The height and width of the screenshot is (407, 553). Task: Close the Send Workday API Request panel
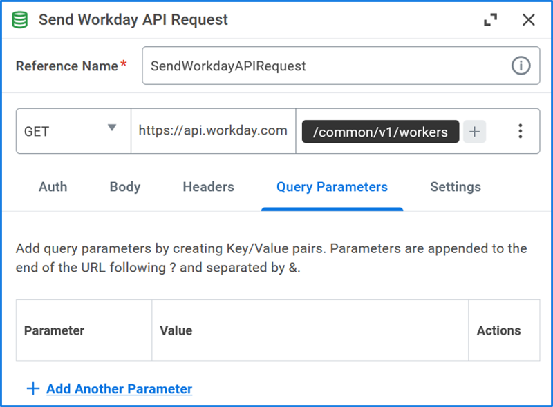[x=528, y=20]
